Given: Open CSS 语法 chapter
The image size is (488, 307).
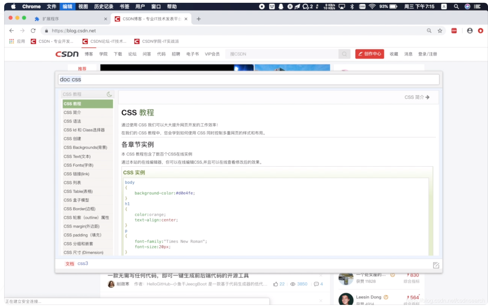Looking at the screenshot, I should pyautogui.click(x=88, y=121).
